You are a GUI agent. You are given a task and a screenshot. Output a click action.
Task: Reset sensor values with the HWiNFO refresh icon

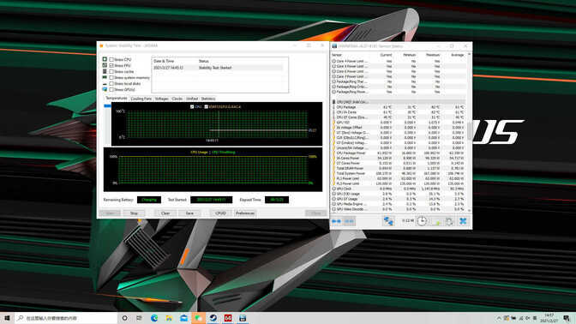click(449, 221)
